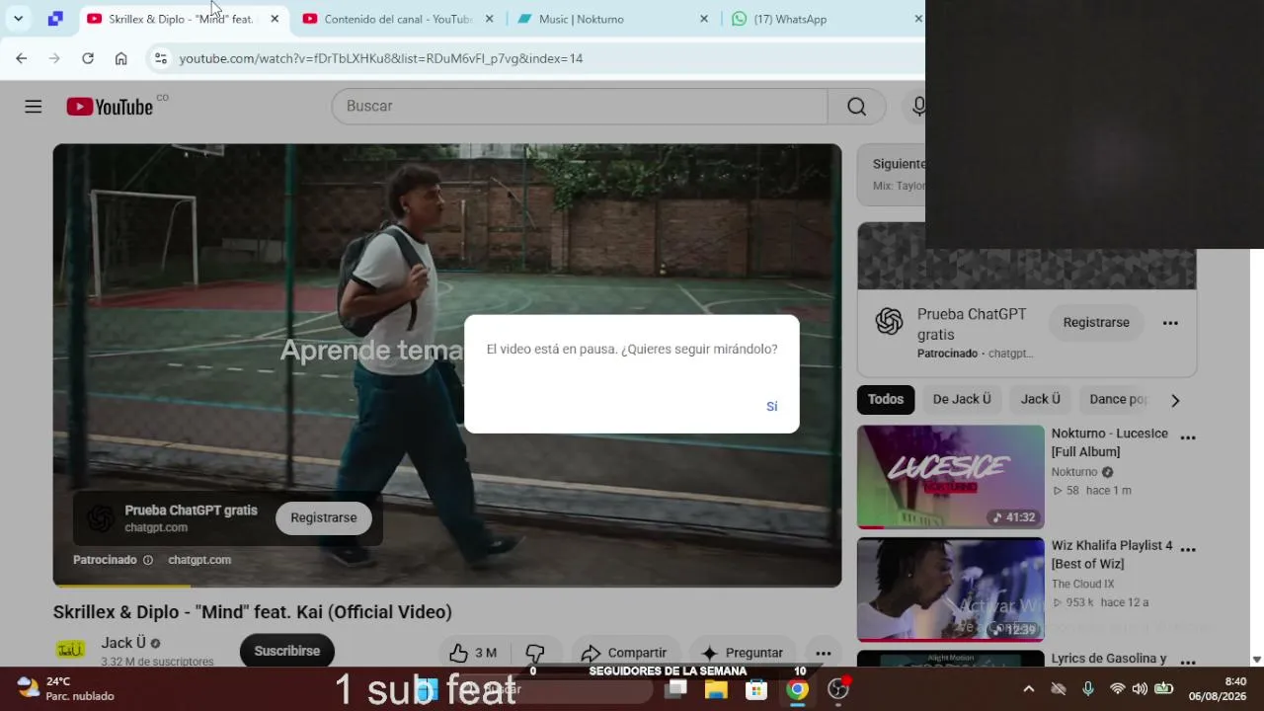Confirm Sí to keep watching

click(772, 407)
